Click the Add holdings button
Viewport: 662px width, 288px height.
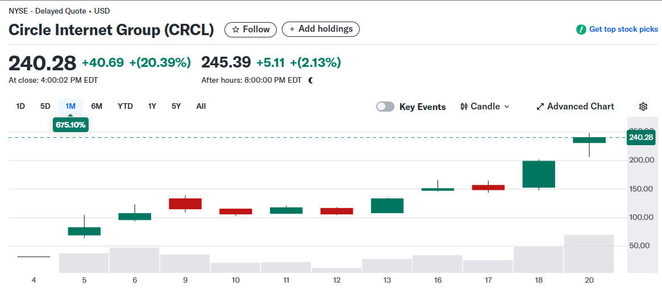click(x=320, y=29)
